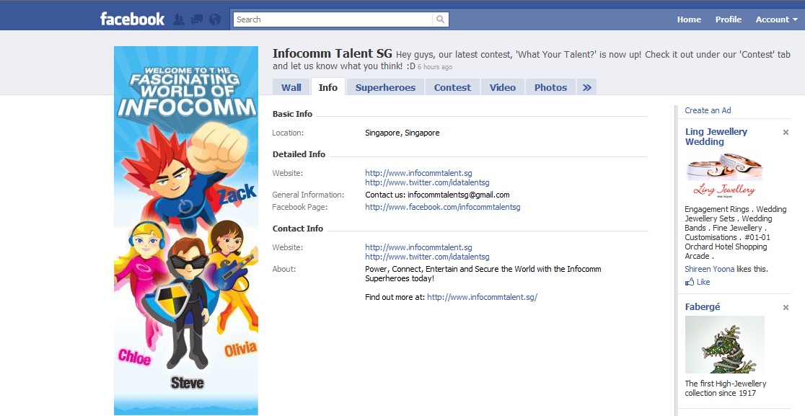The width and height of the screenshot is (805, 416).
Task: Open the Contest tab
Action: coord(452,87)
